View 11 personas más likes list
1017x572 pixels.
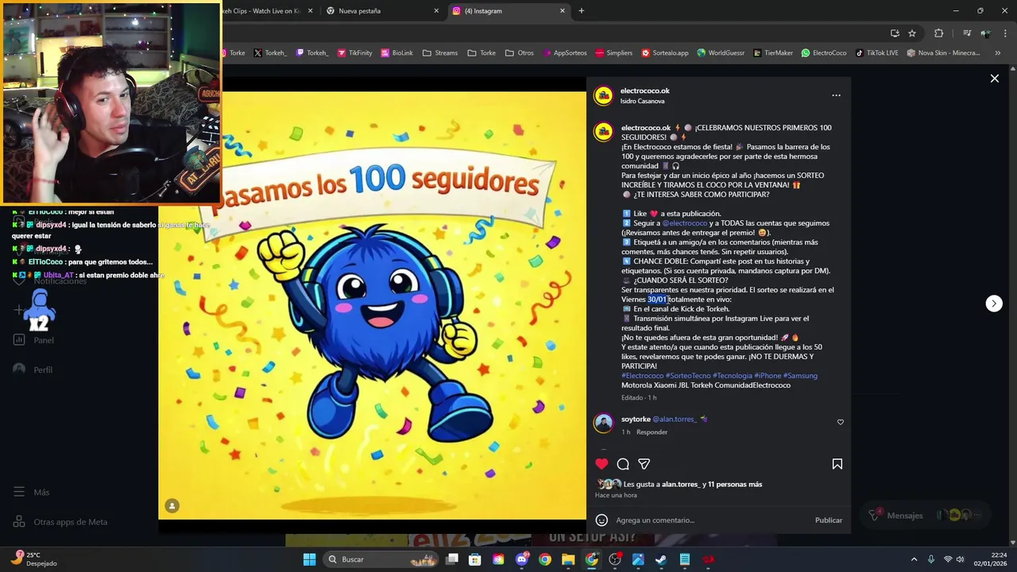737,485
